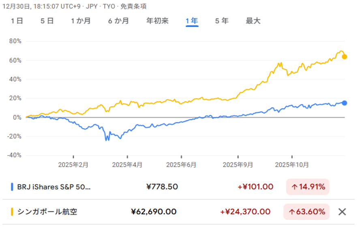Remove シンガポール航空 from comparison with X
Image resolution: width=360 pixels, height=228 pixels.
coord(342,211)
